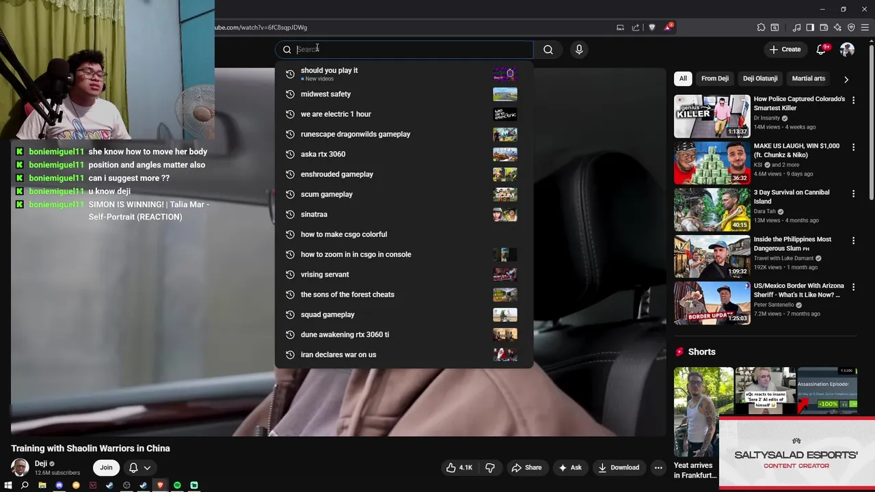This screenshot has height=492, width=875.
Task: Click the Share button under video
Action: [526, 467]
